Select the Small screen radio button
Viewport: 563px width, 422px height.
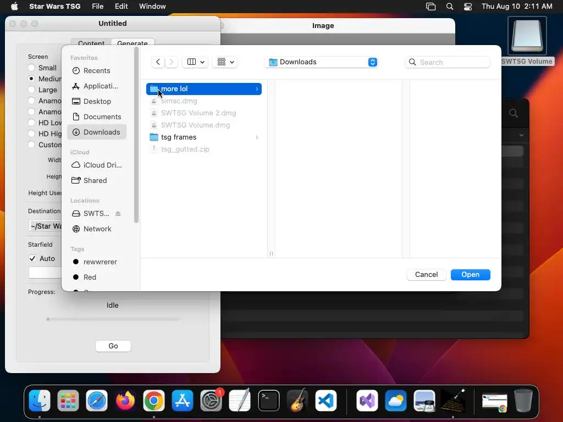coord(31,68)
